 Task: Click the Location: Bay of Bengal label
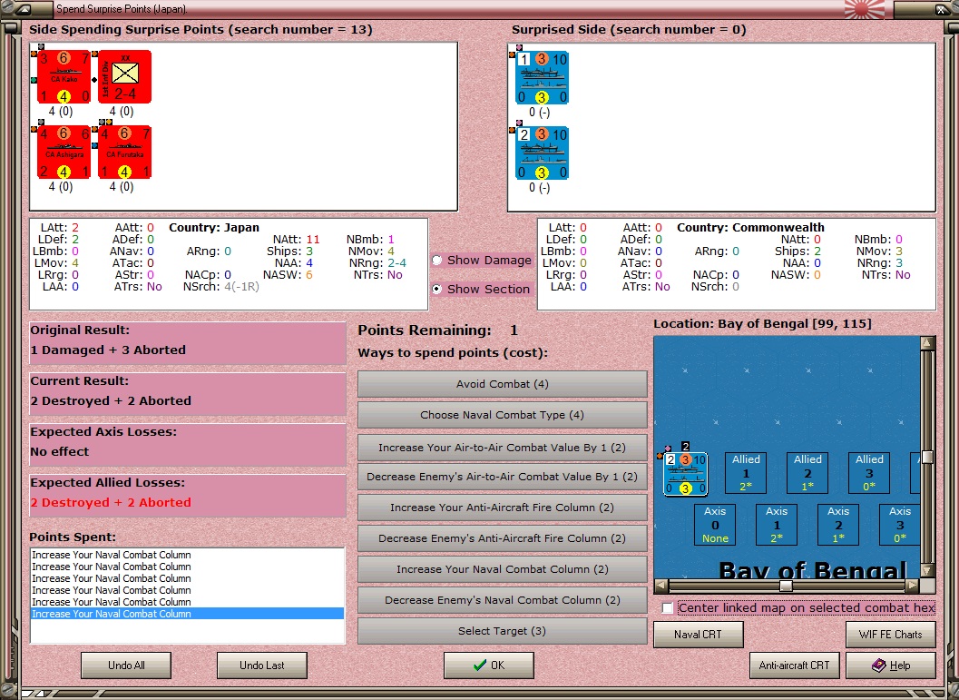(x=763, y=324)
